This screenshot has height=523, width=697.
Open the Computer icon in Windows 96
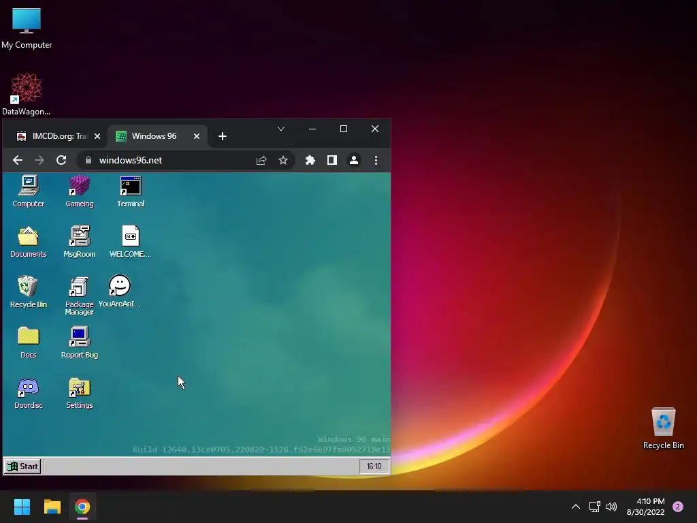(29, 191)
